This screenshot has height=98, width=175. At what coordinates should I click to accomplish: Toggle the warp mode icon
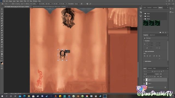(x=81, y=4)
